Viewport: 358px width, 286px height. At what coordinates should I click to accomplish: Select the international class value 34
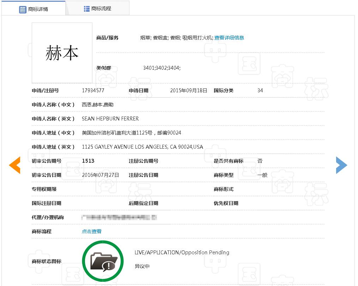[x=260, y=91]
